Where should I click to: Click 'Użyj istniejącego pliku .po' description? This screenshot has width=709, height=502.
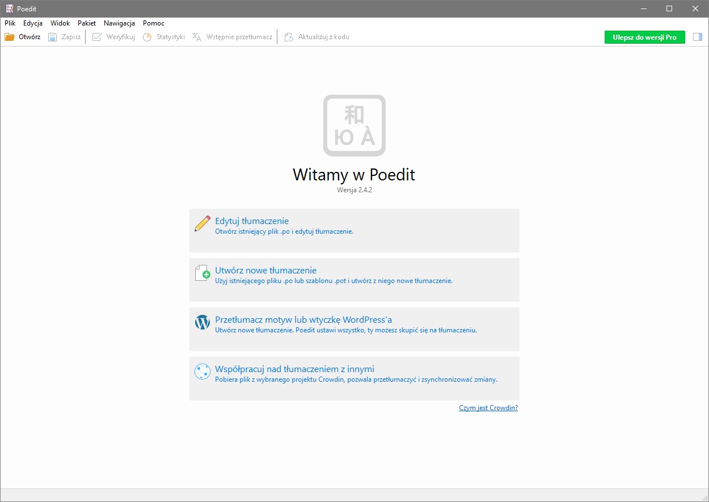[334, 281]
